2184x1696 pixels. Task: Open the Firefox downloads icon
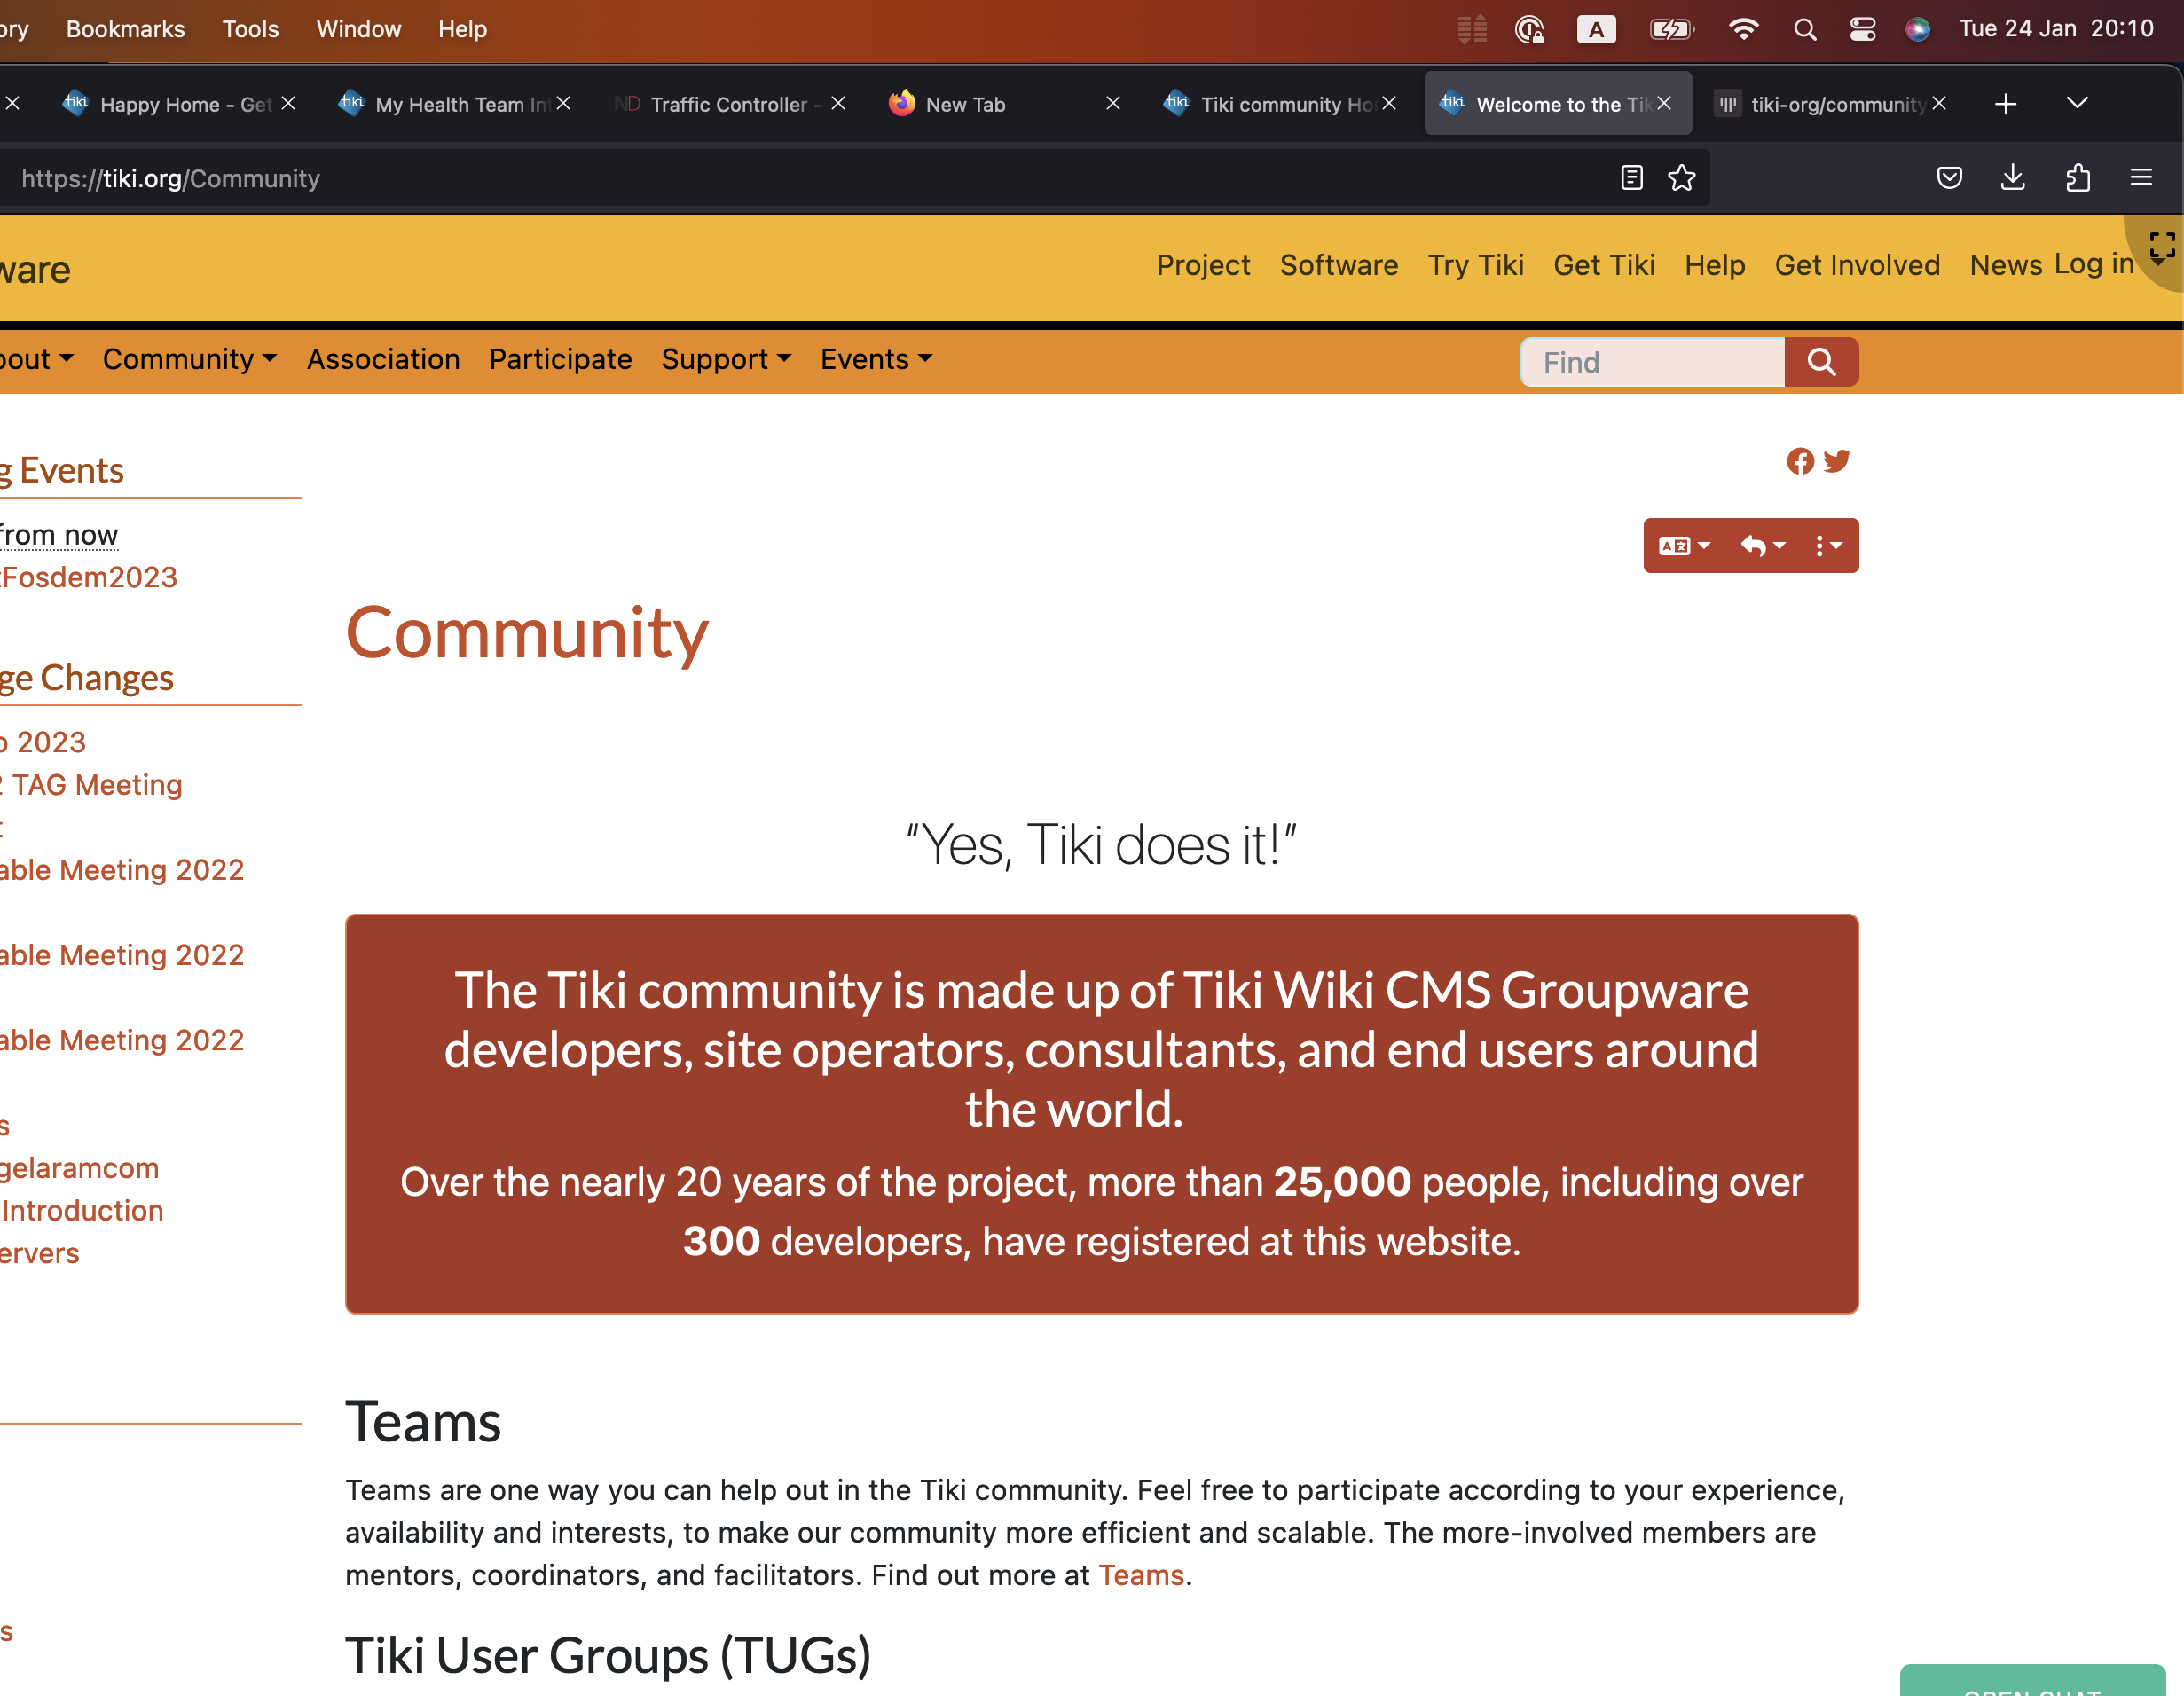pos(2013,178)
